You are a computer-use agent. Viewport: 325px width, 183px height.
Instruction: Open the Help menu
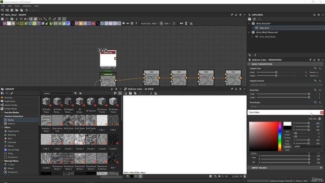click(x=37, y=6)
